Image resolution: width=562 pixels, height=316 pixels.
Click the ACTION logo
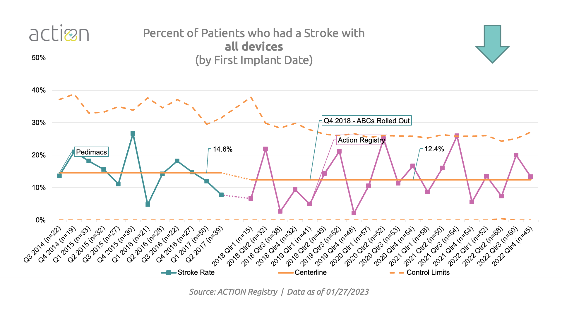(x=59, y=33)
